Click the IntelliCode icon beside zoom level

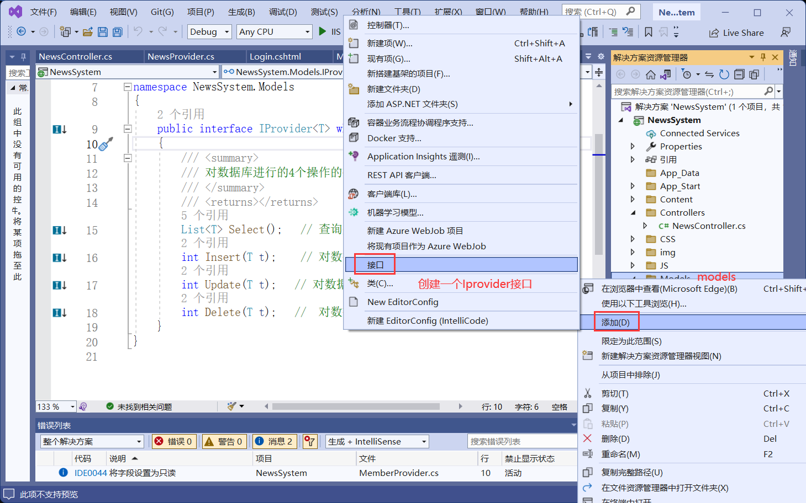pyautogui.click(x=83, y=406)
